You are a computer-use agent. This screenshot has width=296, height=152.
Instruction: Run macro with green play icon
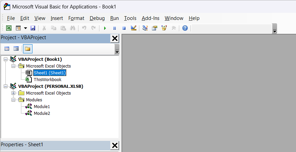105,28
